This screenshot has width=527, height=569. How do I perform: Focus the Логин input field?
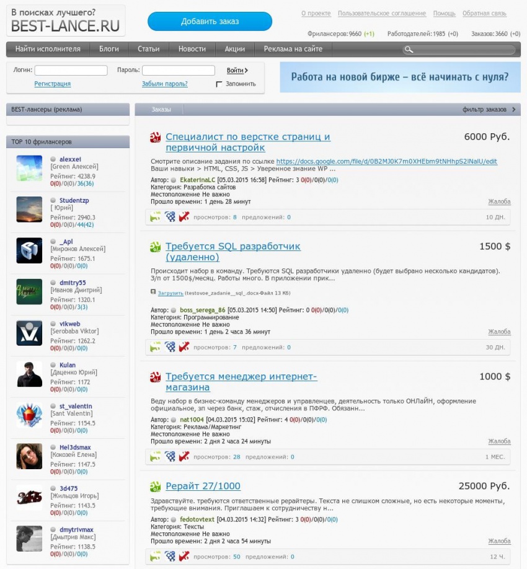click(71, 71)
